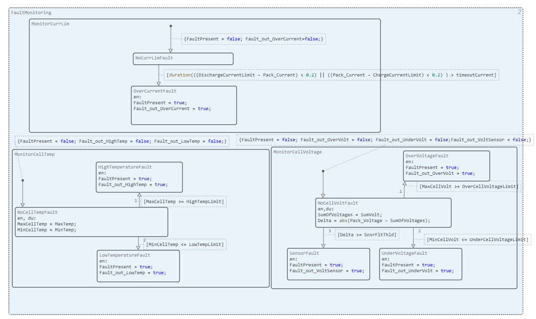The width and height of the screenshot is (536, 319).
Task: Select the [MaxCellVolt >= OverCellVoltageLimit] condition
Action: pos(469,187)
